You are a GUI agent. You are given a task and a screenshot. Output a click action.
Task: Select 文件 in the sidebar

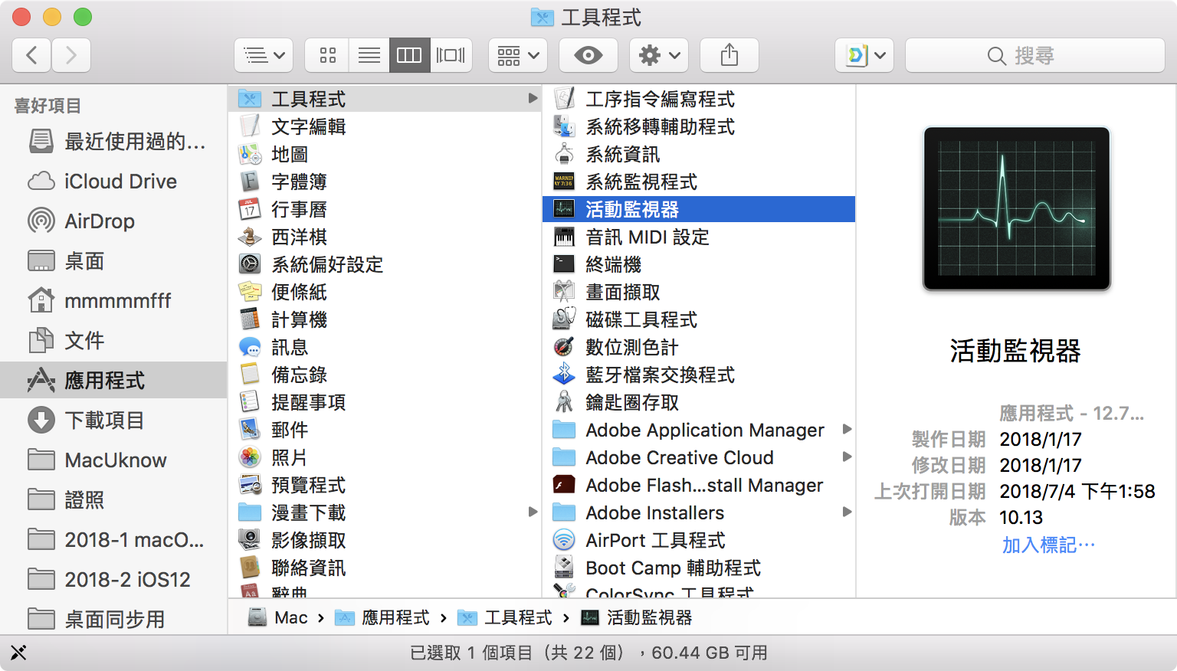(x=113, y=341)
